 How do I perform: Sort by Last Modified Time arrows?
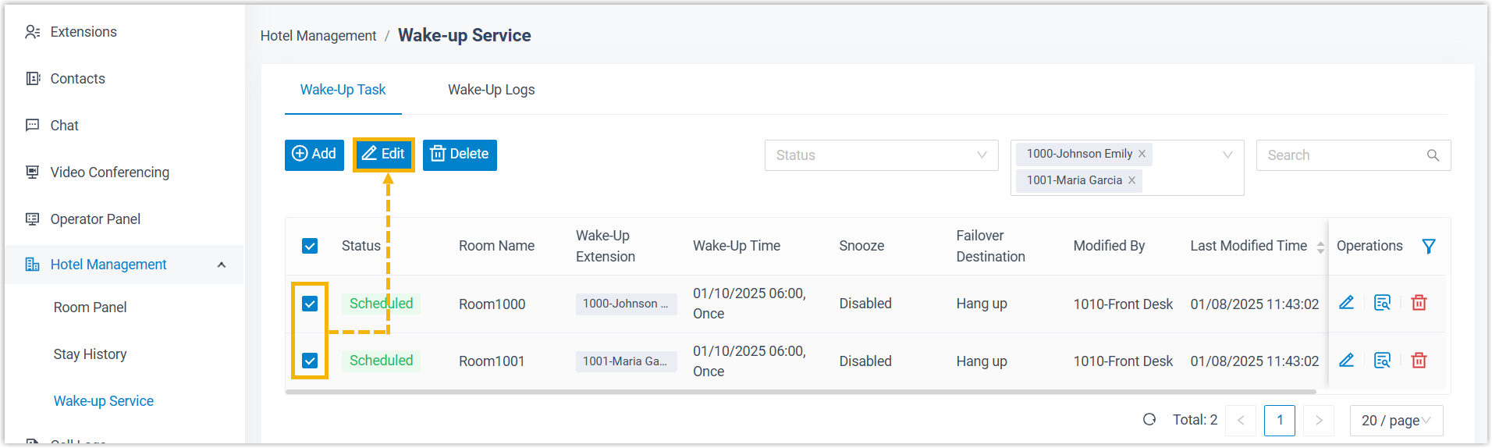1320,247
